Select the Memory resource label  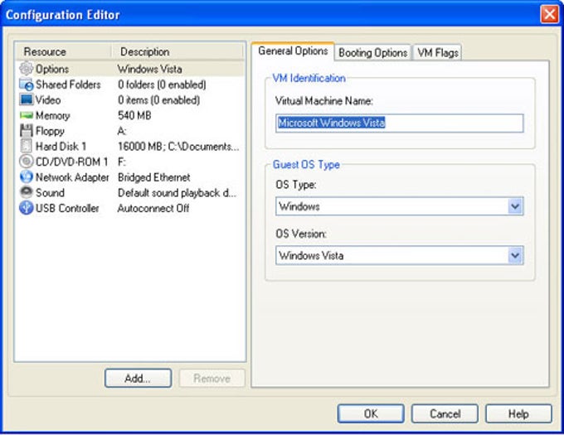point(52,116)
